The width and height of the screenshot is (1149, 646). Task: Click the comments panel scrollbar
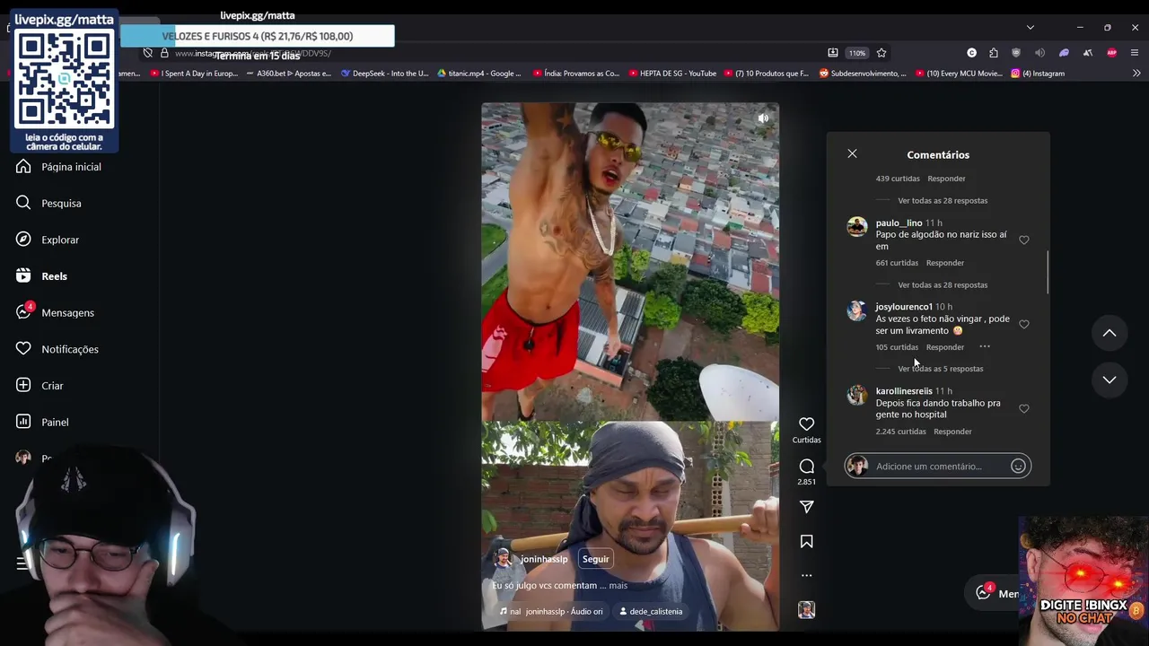[x=1047, y=272]
